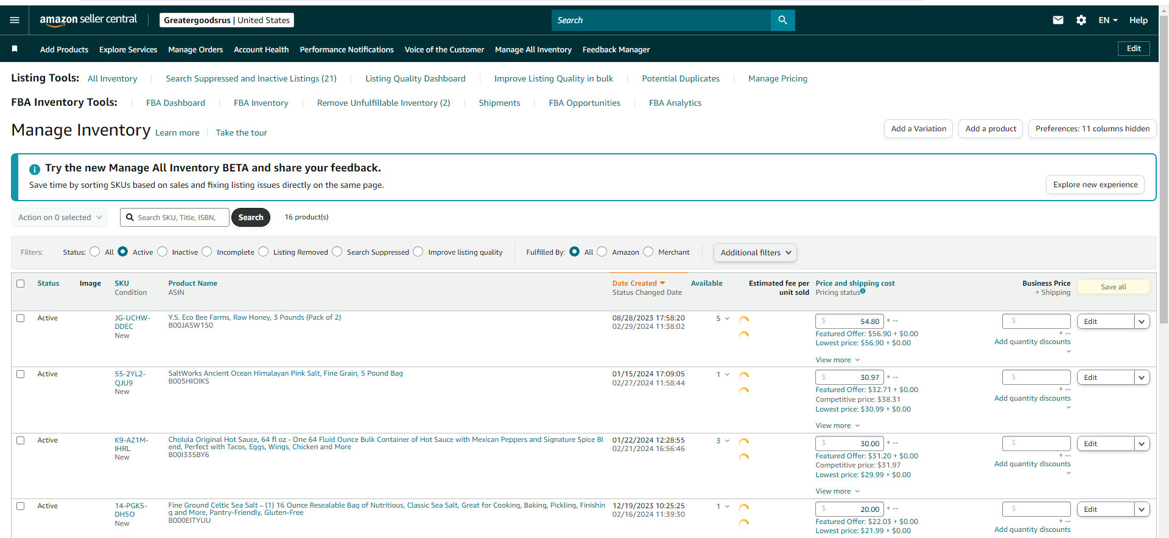Check the box for SKU JG-UCHW-DDEC
This screenshot has width=1169, height=538.
click(21, 318)
